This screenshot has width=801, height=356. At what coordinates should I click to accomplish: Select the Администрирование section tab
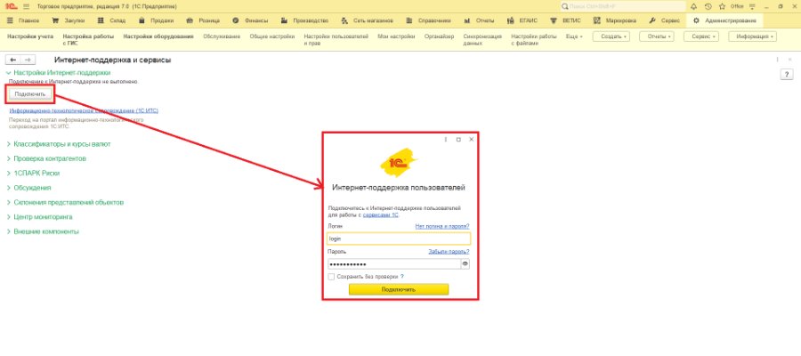[x=724, y=21]
